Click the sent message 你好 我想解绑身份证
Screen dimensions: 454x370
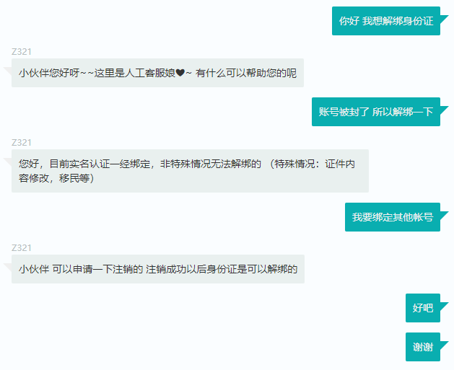[385, 21]
